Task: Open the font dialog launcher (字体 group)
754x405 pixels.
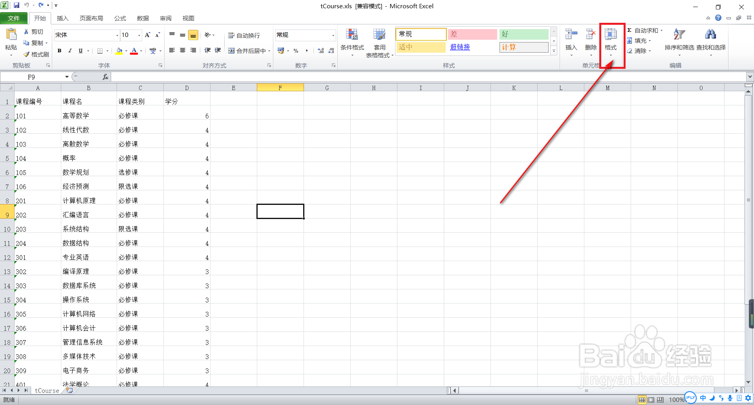Action: click(161, 65)
